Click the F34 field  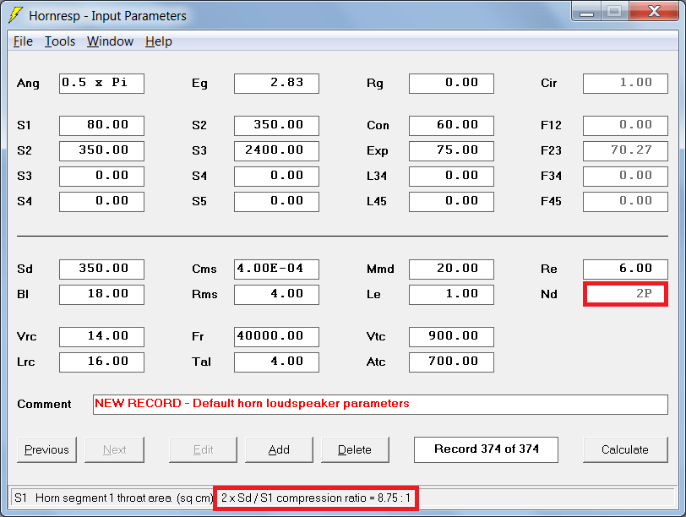click(625, 177)
